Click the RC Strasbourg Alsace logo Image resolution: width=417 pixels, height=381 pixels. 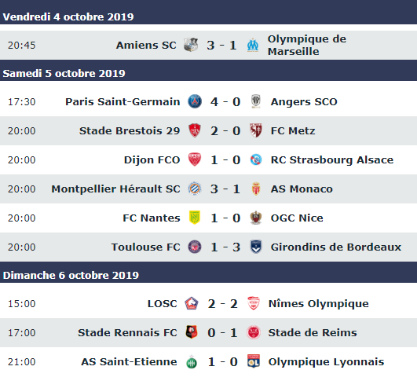[256, 159]
